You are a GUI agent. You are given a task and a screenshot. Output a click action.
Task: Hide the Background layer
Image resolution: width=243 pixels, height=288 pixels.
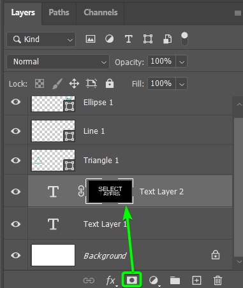[x=16, y=255]
